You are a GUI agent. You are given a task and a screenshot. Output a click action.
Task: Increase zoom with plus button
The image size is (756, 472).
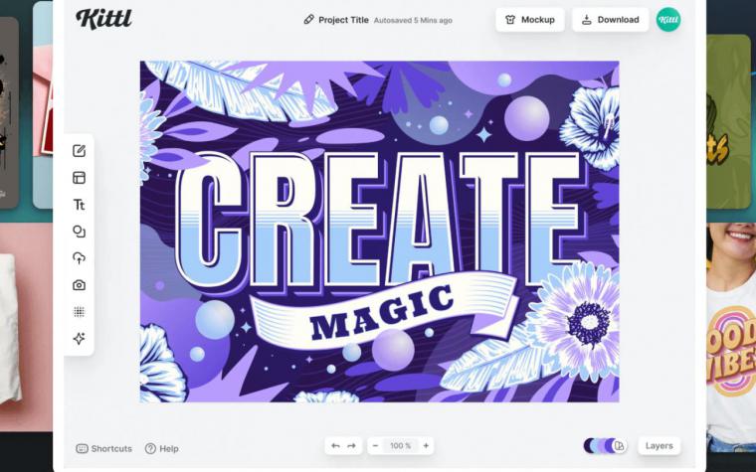click(426, 446)
